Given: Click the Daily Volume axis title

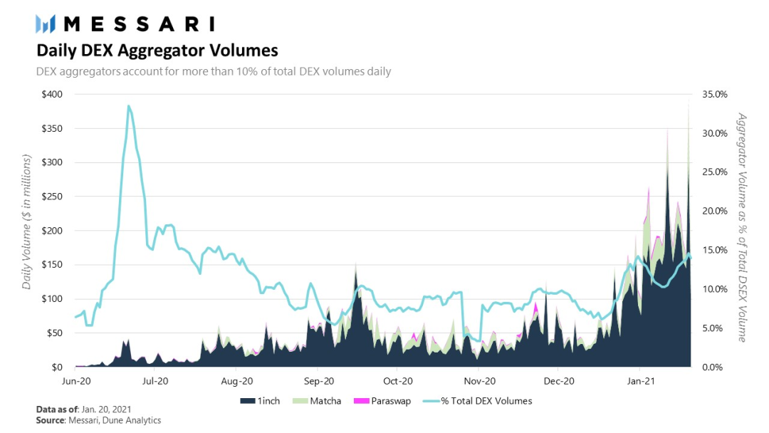Looking at the screenshot, I should click(26, 221).
